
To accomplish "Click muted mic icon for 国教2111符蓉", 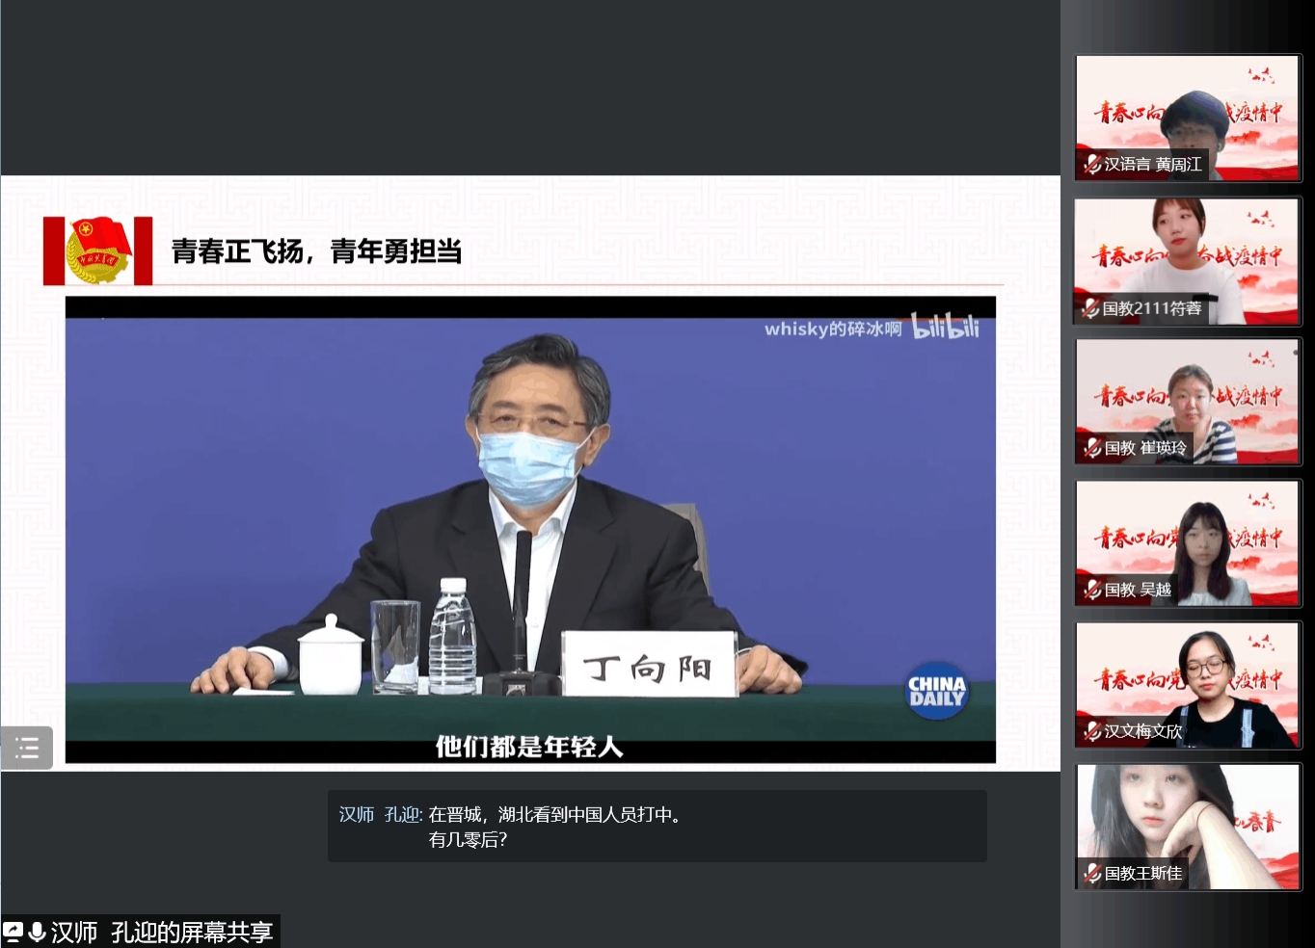I will pos(1090,308).
